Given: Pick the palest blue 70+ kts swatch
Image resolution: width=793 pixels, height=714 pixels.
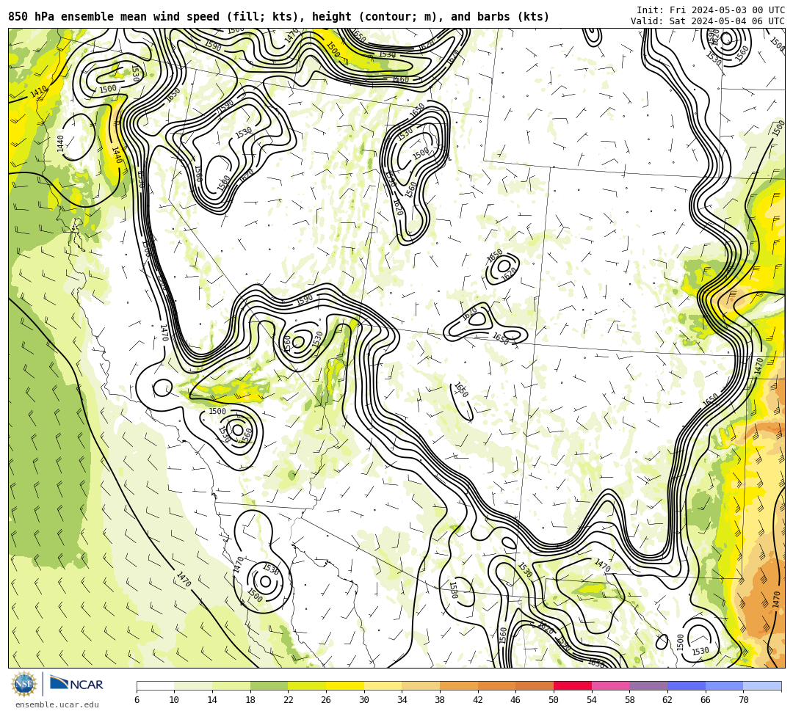Looking at the screenshot, I should (x=762, y=685).
